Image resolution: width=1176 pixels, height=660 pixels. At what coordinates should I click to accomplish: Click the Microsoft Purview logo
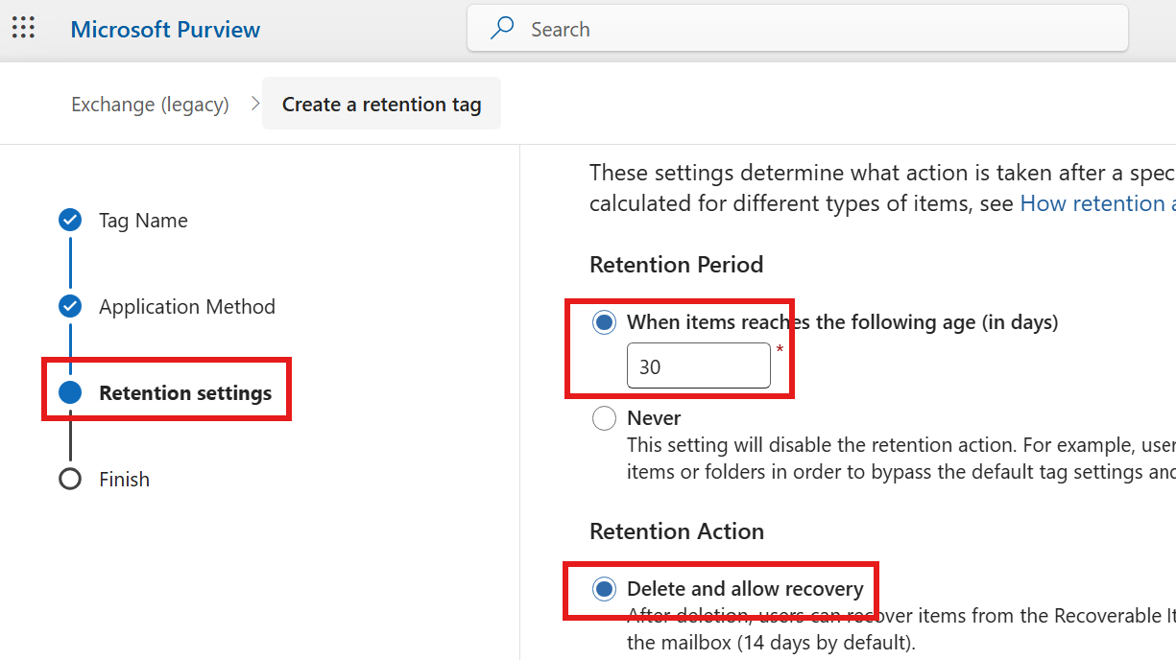pos(165,29)
